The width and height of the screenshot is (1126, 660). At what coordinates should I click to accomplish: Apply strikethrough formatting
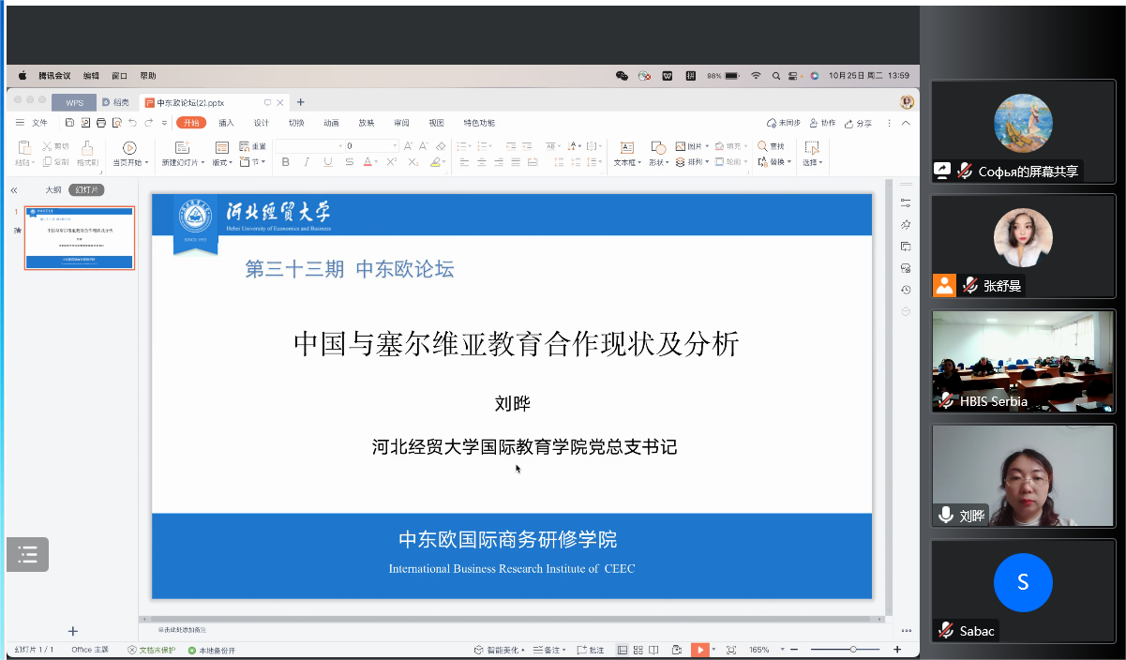pos(349,162)
